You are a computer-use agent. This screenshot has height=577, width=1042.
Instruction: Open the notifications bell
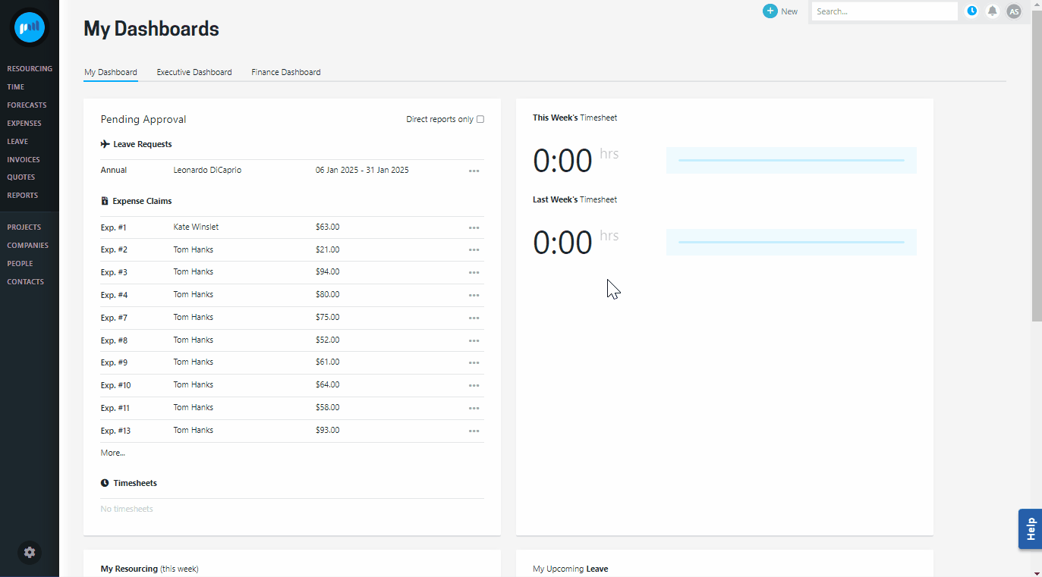[992, 11]
